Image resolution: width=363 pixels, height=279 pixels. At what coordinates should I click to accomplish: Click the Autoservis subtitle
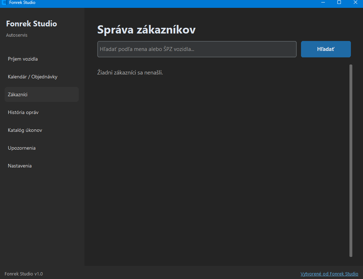(x=17, y=35)
